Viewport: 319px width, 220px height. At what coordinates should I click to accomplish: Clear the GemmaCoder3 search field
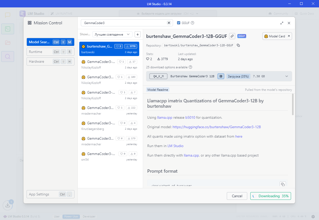click(x=169, y=23)
